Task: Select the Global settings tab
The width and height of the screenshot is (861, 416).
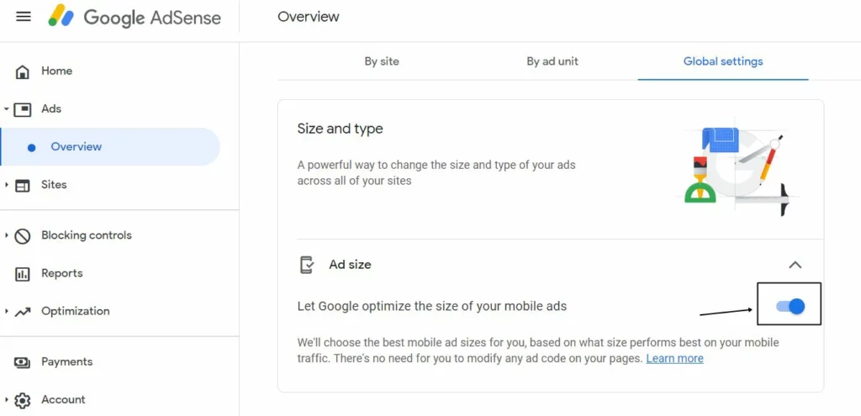Action: (x=723, y=61)
